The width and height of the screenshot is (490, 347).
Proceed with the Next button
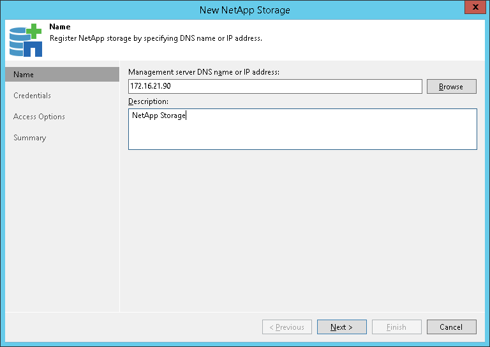[342, 327]
